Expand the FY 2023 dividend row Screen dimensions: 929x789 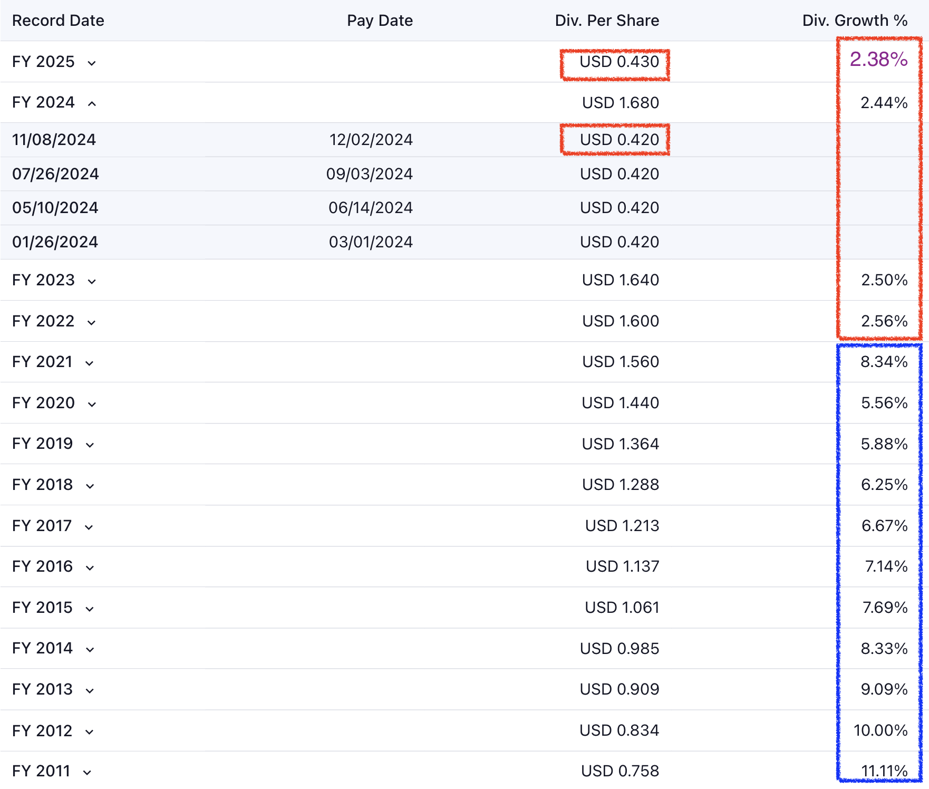tap(92, 282)
